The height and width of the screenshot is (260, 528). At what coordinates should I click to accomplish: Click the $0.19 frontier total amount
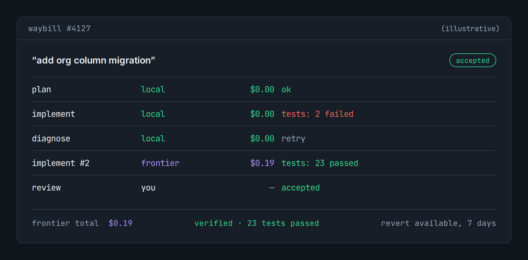(121, 223)
